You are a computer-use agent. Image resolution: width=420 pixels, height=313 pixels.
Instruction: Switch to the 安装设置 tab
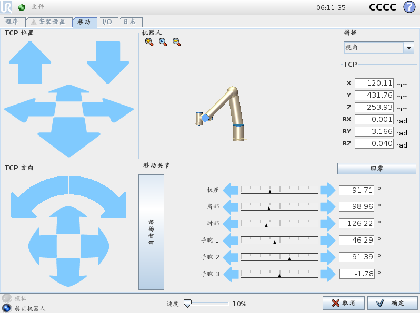49,22
